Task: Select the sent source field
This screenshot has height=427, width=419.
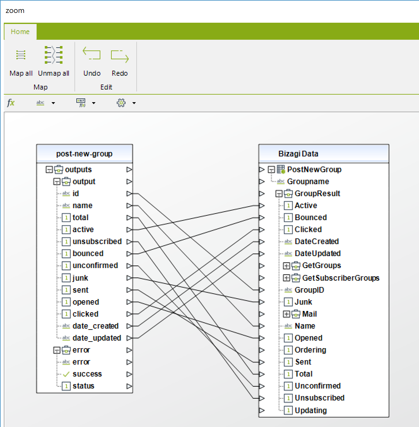Action: 80,290
